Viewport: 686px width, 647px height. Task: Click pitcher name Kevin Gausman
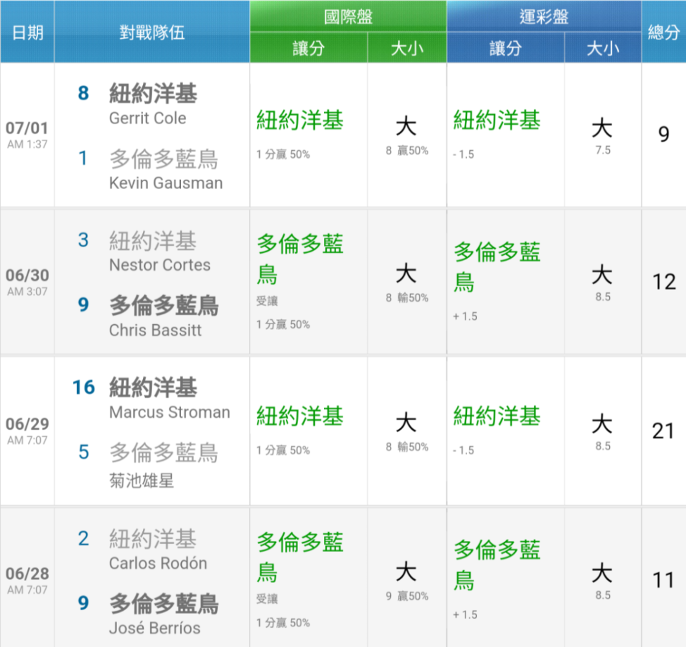click(166, 183)
